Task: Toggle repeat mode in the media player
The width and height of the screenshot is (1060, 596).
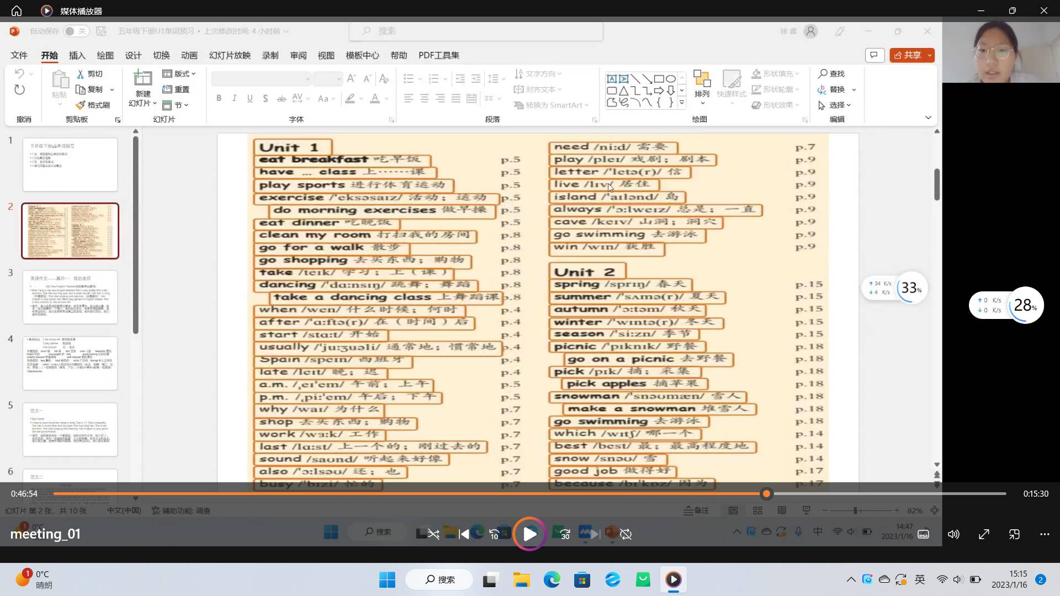Action: coord(626,534)
